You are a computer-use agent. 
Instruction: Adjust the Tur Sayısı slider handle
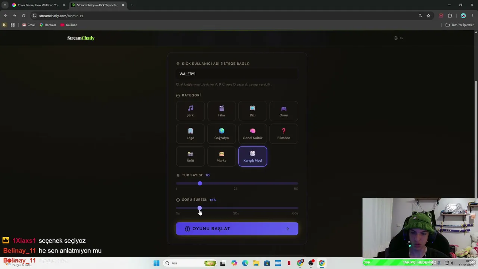point(200,183)
